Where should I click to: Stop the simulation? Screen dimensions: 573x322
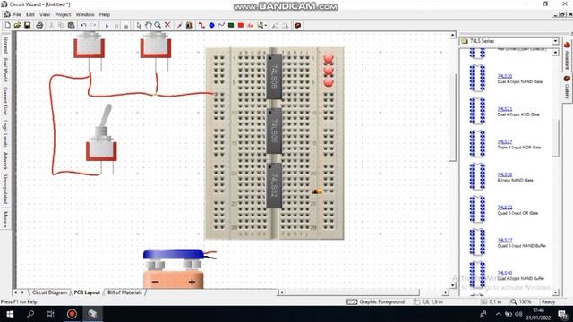click(126, 26)
